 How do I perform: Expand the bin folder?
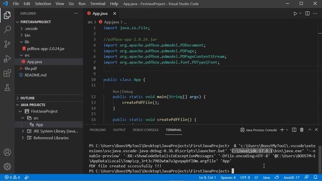point(25,35)
